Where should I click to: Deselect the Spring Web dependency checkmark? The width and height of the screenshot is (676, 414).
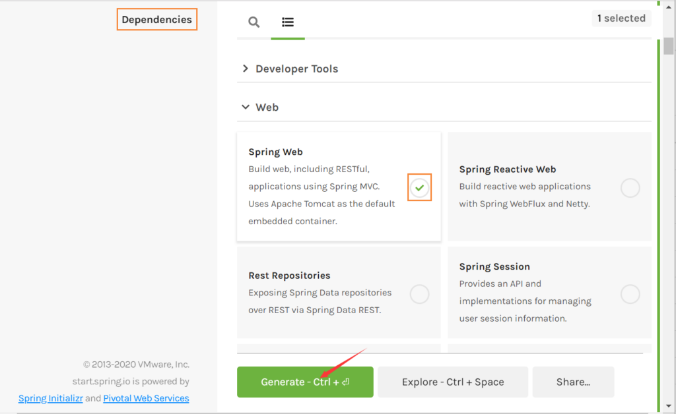pos(419,188)
